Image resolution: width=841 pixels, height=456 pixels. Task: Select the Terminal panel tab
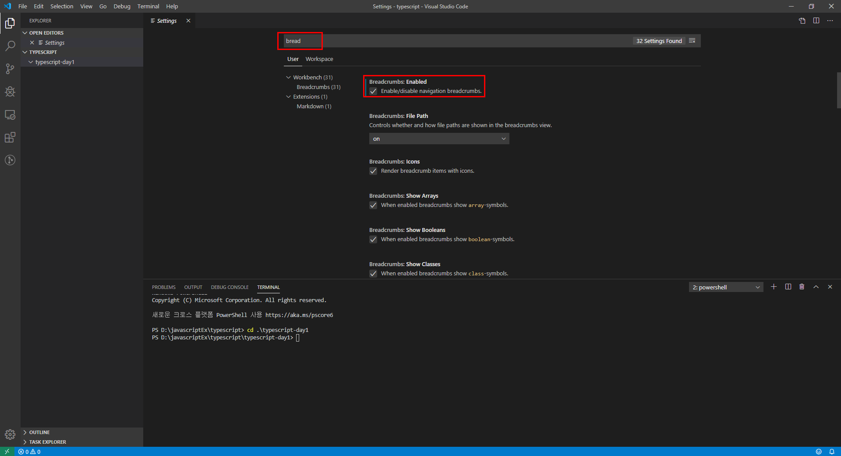[269, 287]
